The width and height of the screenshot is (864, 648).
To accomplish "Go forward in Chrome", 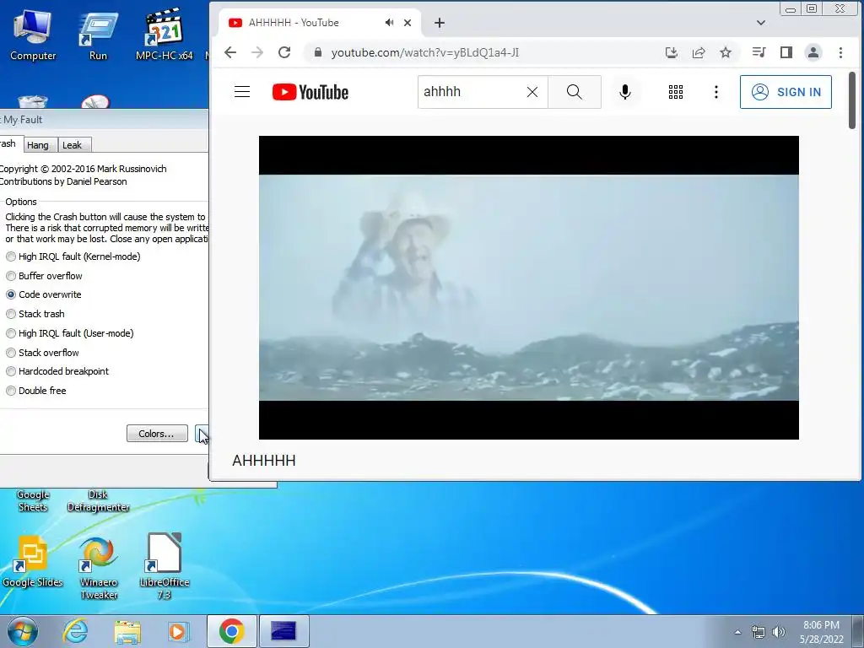I will [x=257, y=52].
